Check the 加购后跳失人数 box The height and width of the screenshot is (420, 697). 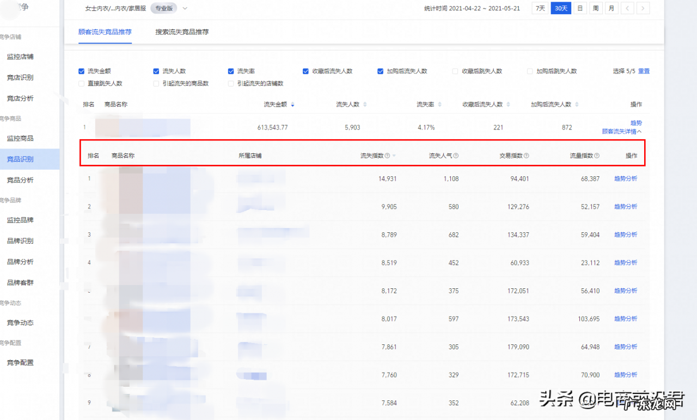529,71
